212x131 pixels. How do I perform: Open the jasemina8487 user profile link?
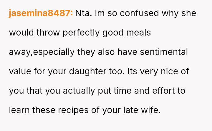41,14
